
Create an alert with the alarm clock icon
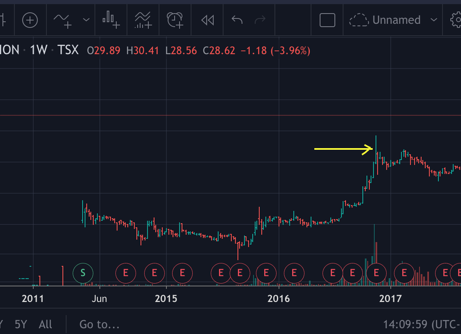[175, 20]
